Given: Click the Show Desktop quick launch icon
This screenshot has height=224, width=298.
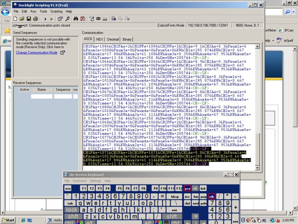Looking at the screenshot, I should point(29,220).
